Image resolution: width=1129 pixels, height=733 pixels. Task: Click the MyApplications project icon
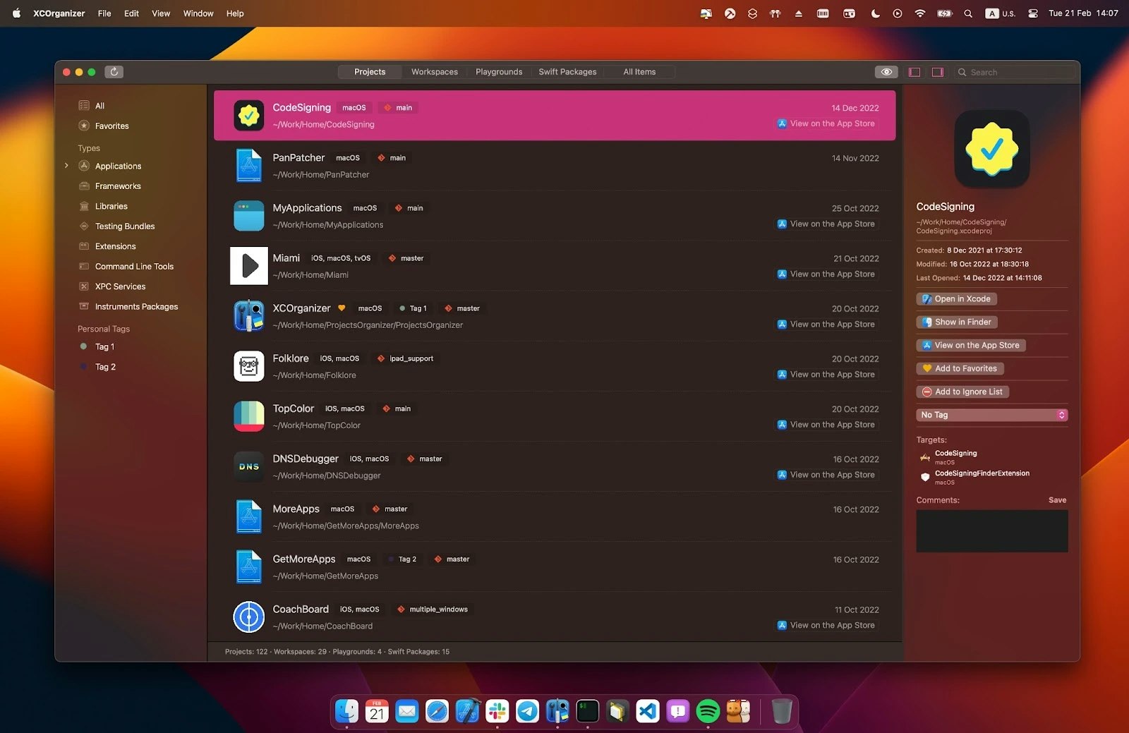click(x=249, y=216)
